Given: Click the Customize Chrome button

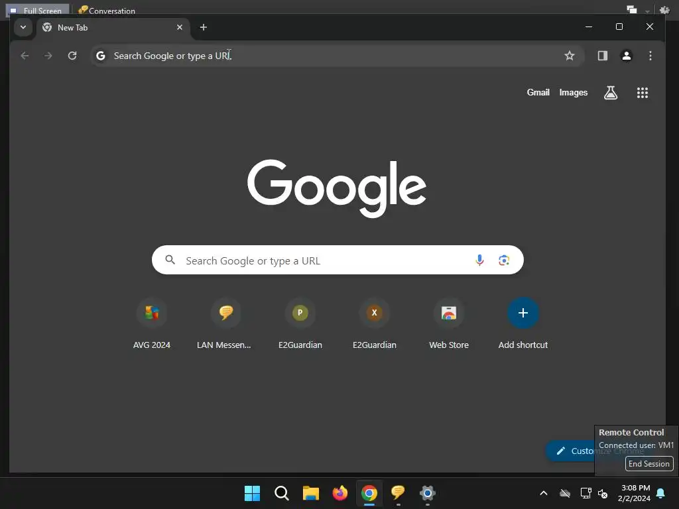Looking at the screenshot, I should [570, 451].
